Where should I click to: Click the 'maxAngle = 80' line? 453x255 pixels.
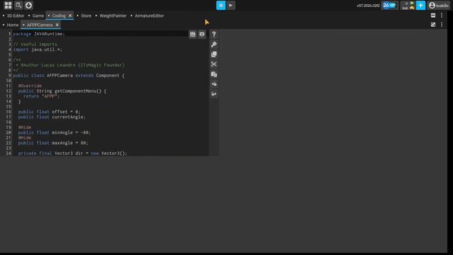[53, 143]
